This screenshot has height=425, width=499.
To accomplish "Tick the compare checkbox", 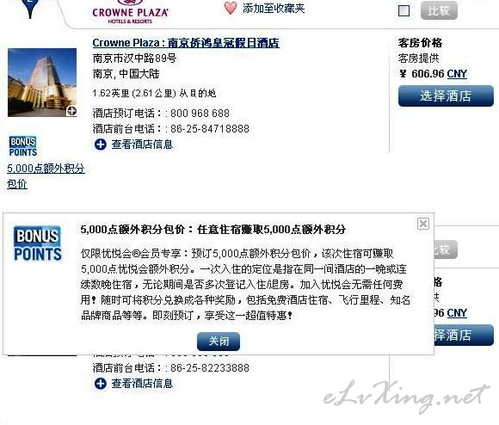I will (404, 11).
